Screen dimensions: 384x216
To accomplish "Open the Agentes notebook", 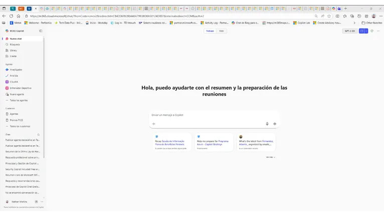I will 14,114.
